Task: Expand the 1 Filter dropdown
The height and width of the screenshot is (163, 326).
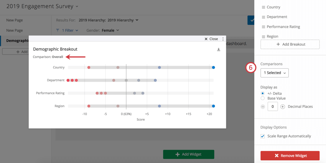Action: 70,30
